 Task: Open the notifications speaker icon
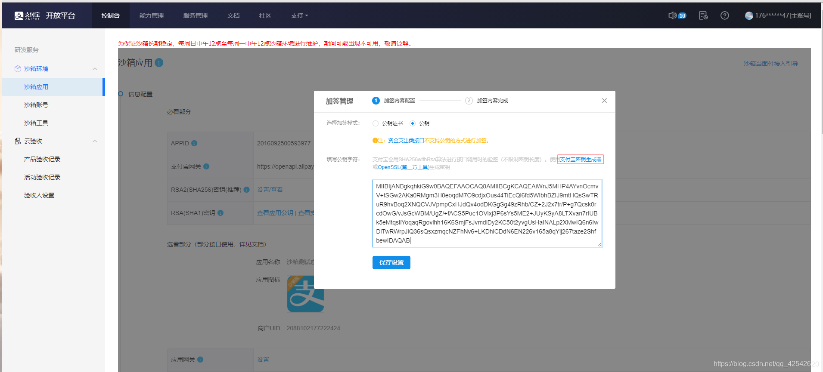tap(672, 15)
